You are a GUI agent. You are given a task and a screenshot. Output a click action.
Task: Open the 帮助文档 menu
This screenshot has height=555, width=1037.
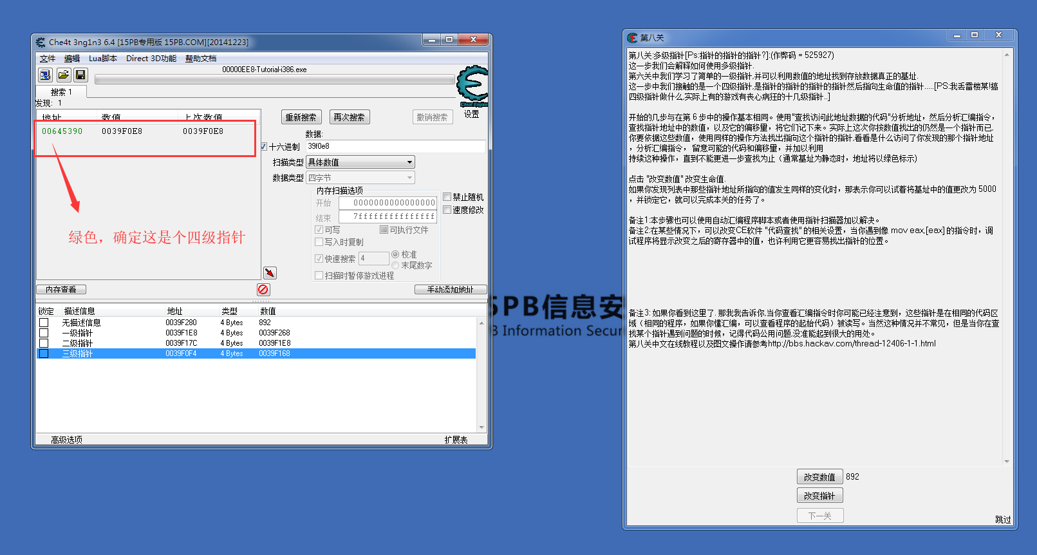[201, 59]
